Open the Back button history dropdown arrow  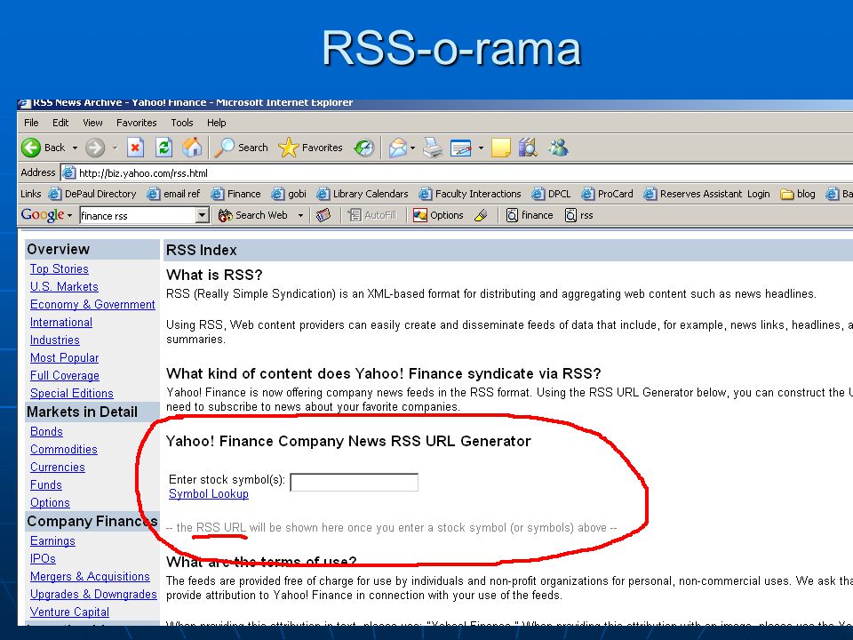pyautogui.click(x=75, y=148)
